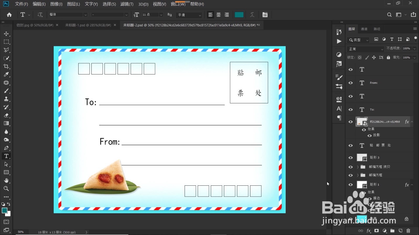The height and width of the screenshot is (235, 419).
Task: Open the font family dropdown
Action: point(85,15)
